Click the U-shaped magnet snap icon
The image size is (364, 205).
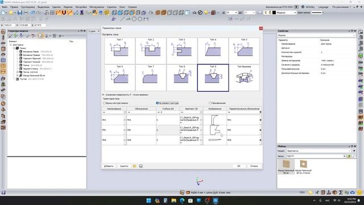pyautogui.click(x=64, y=13)
